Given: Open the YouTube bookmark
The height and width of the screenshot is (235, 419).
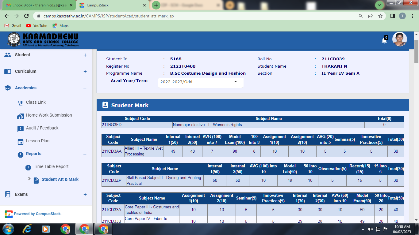Looking at the screenshot, I should [37, 26].
